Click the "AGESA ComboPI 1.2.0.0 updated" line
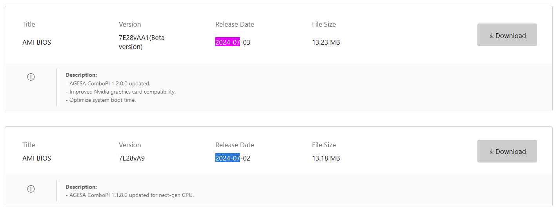 pos(108,83)
